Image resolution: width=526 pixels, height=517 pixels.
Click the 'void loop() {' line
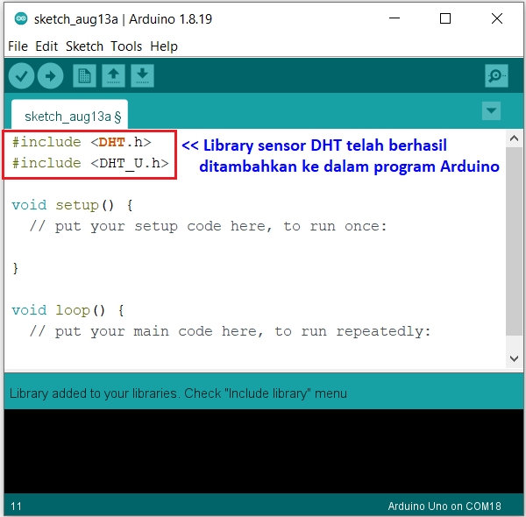(68, 310)
